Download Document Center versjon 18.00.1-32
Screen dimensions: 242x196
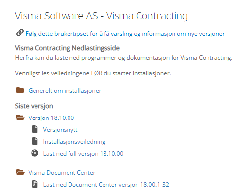coord(106,185)
